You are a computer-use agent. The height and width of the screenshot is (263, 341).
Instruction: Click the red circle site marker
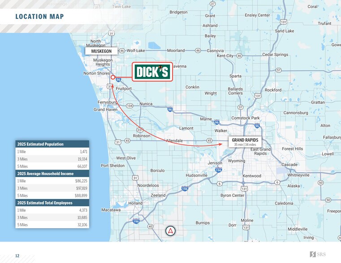(112, 77)
